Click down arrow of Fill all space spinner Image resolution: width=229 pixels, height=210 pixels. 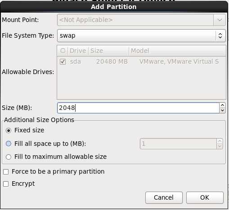click(220, 146)
